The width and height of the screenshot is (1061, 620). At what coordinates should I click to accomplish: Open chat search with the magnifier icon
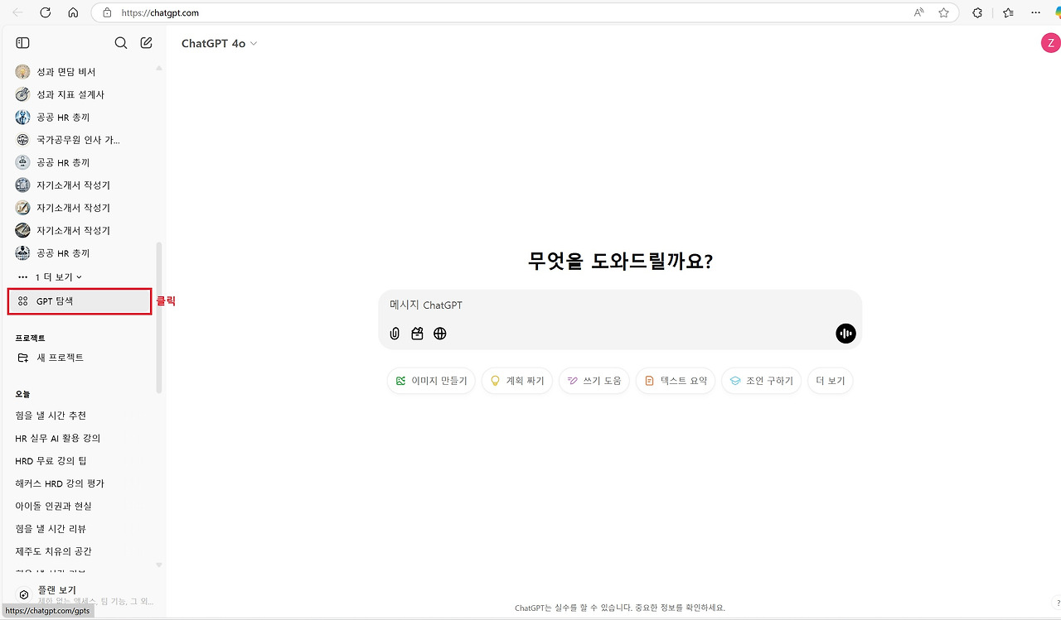tap(121, 43)
